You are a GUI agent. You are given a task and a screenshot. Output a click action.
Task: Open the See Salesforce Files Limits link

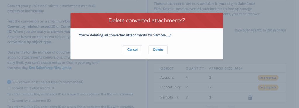click(x=50, y=68)
